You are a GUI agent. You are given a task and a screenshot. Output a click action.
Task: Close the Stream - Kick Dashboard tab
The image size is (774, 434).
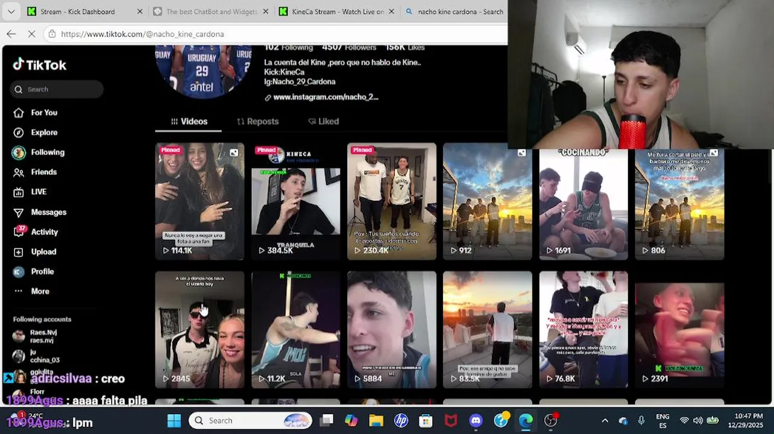(x=140, y=11)
